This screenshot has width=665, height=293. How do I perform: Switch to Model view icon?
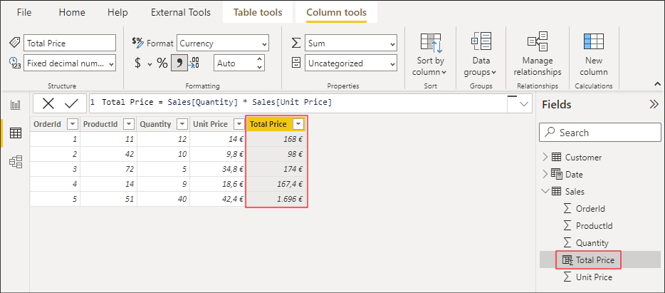15,162
